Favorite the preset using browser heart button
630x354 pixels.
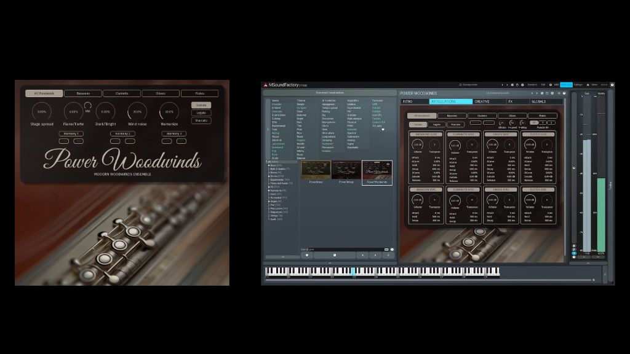click(x=307, y=255)
